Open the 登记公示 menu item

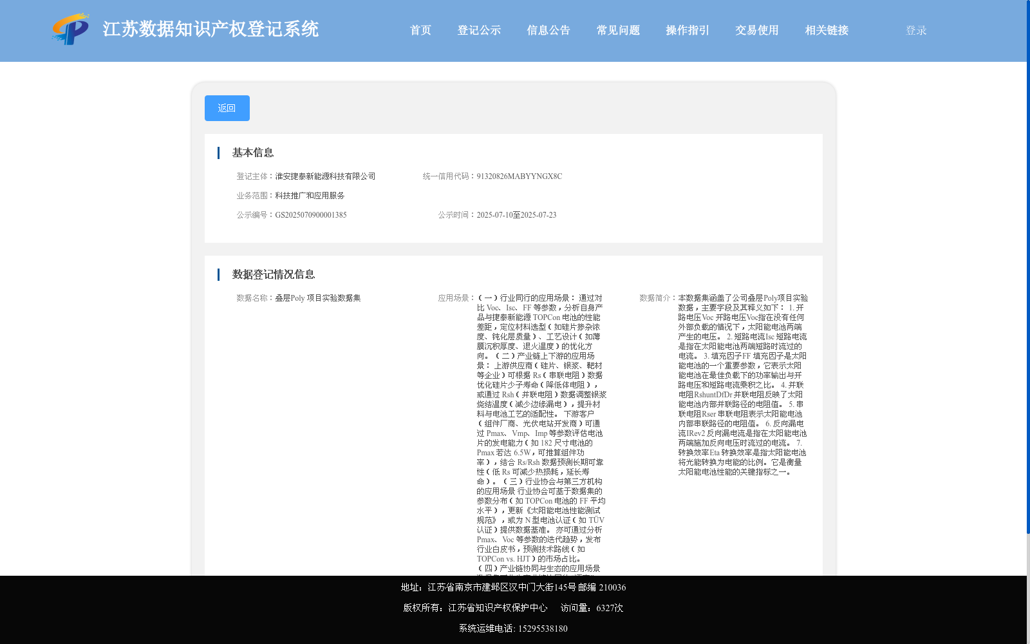(479, 30)
